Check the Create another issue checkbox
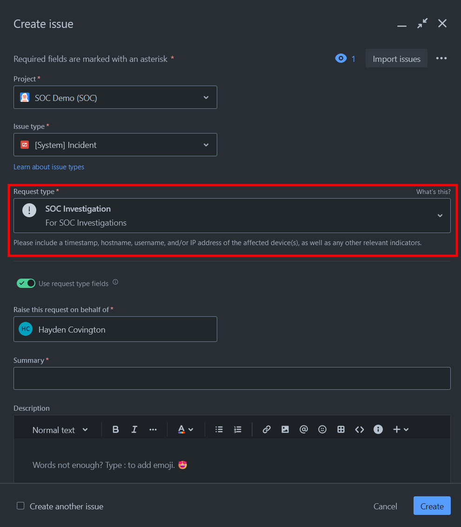The height and width of the screenshot is (527, 461). [x=20, y=506]
